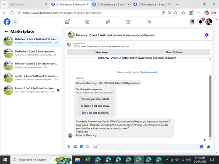
Task: Open the tab actions dropdown chevron
Action: tap(4, 4)
